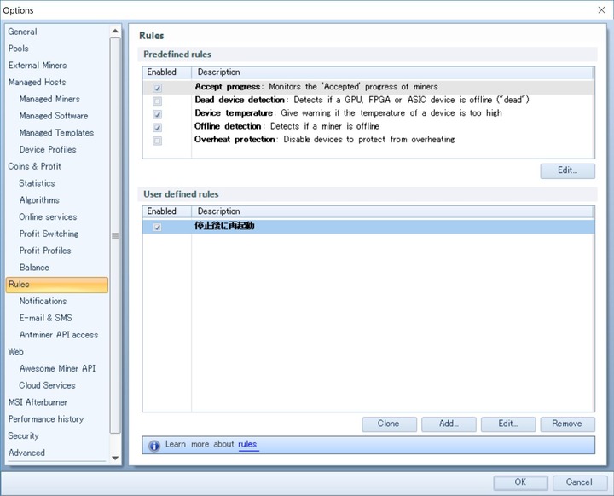Click the predefined rules Enabled column header

tap(167, 72)
